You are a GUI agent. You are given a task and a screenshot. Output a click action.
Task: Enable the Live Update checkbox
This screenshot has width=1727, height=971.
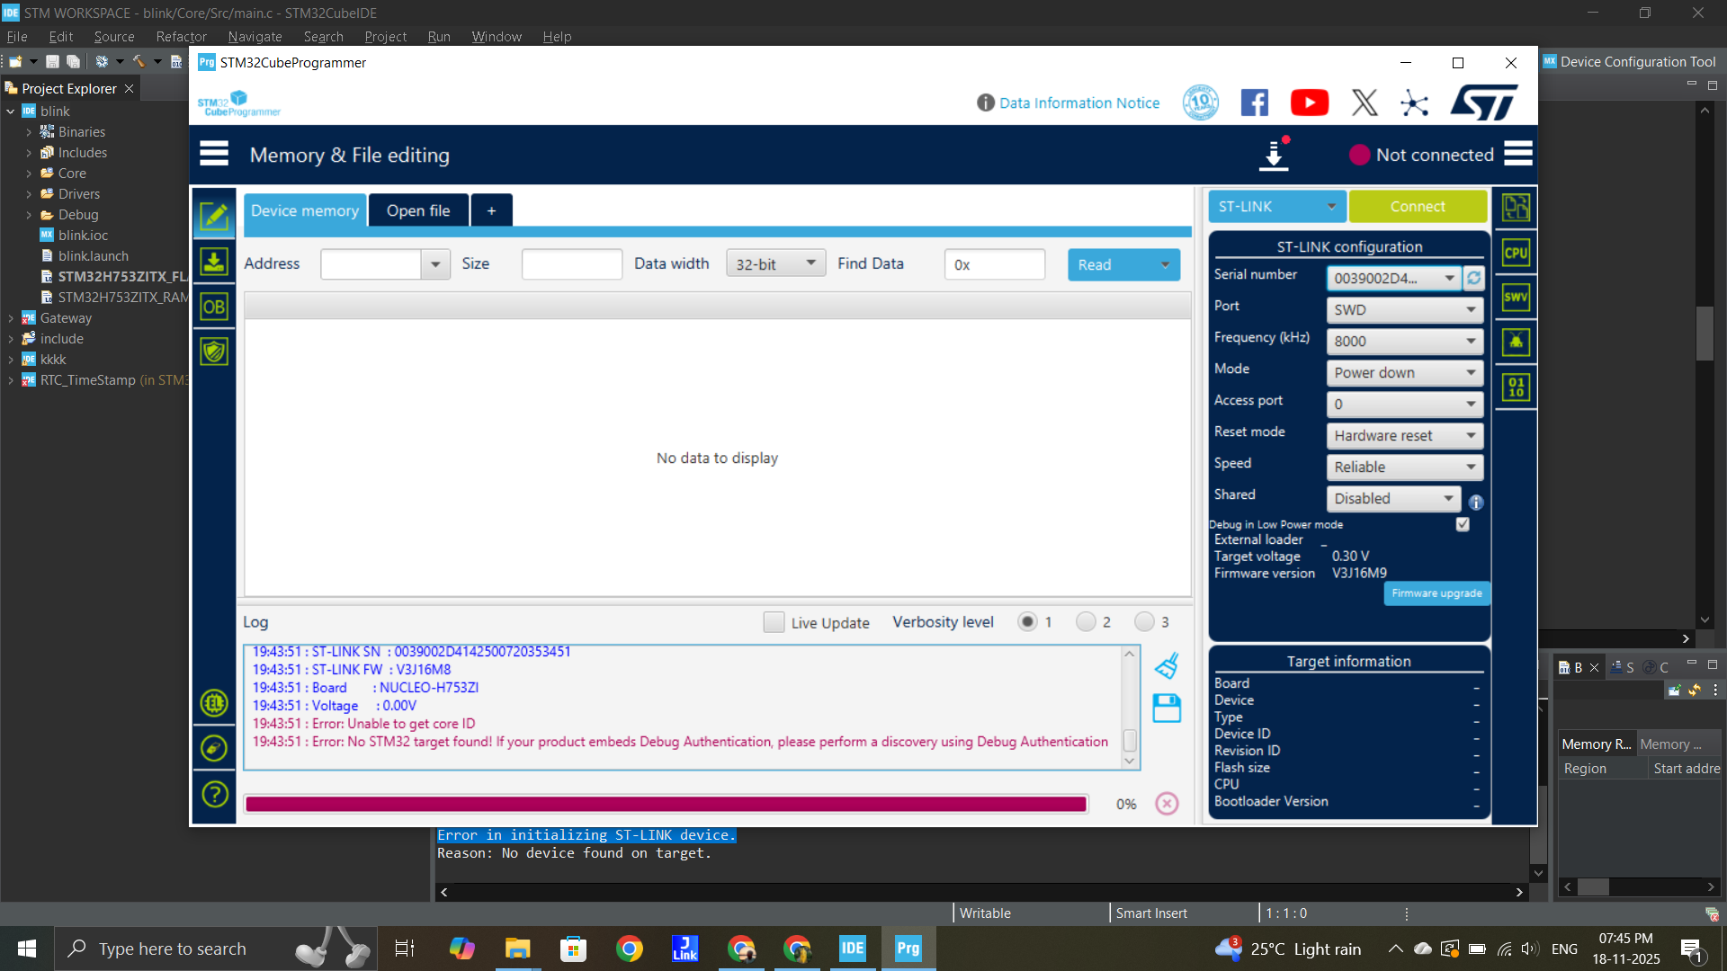pyautogui.click(x=774, y=622)
